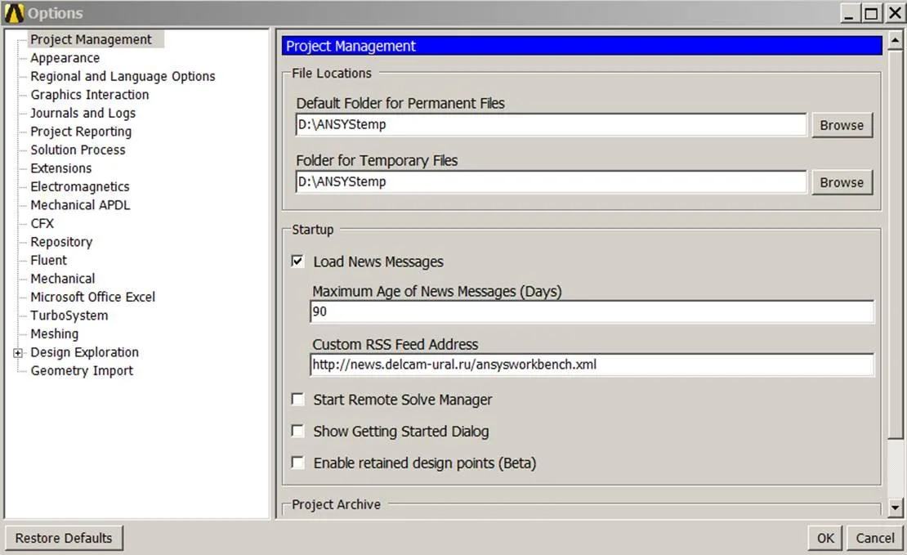
Task: Browse for the temporary files folder
Action: click(x=842, y=182)
